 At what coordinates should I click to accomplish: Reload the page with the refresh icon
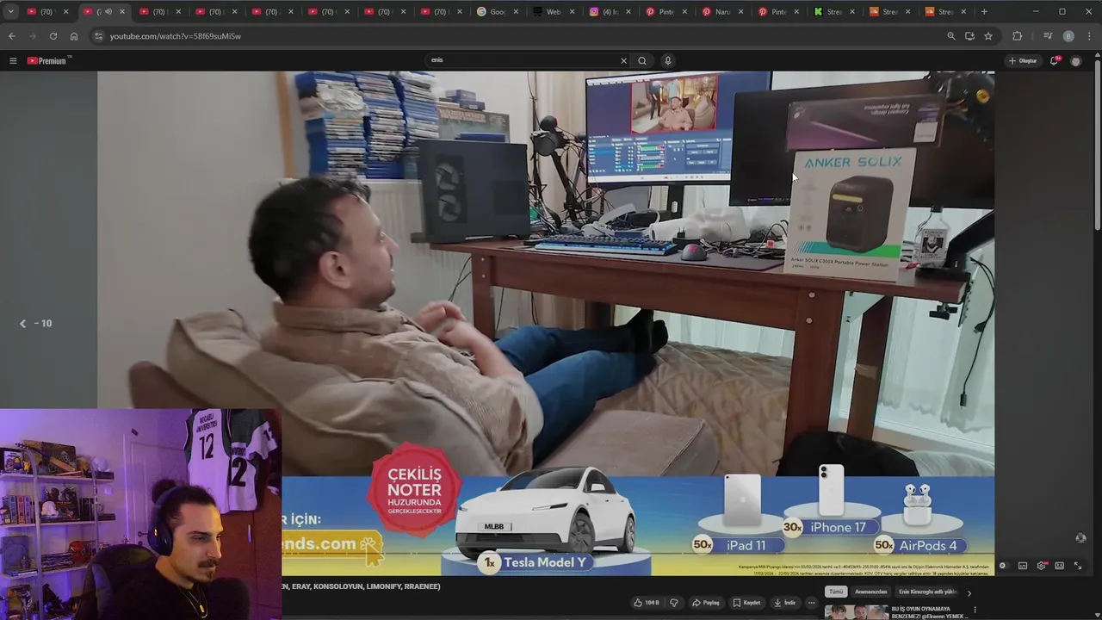tap(53, 36)
